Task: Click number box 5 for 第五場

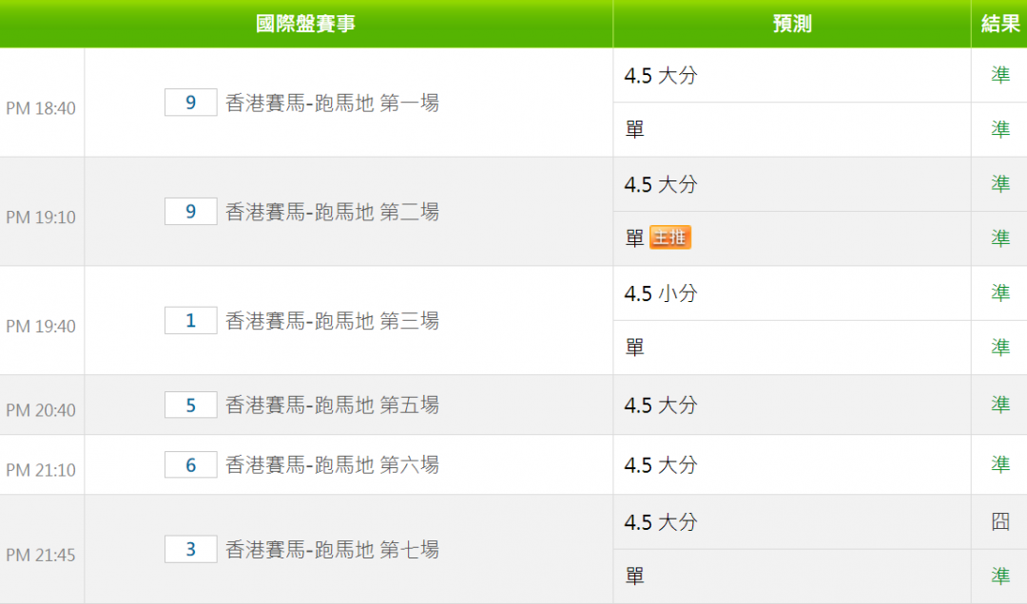Action: (190, 406)
